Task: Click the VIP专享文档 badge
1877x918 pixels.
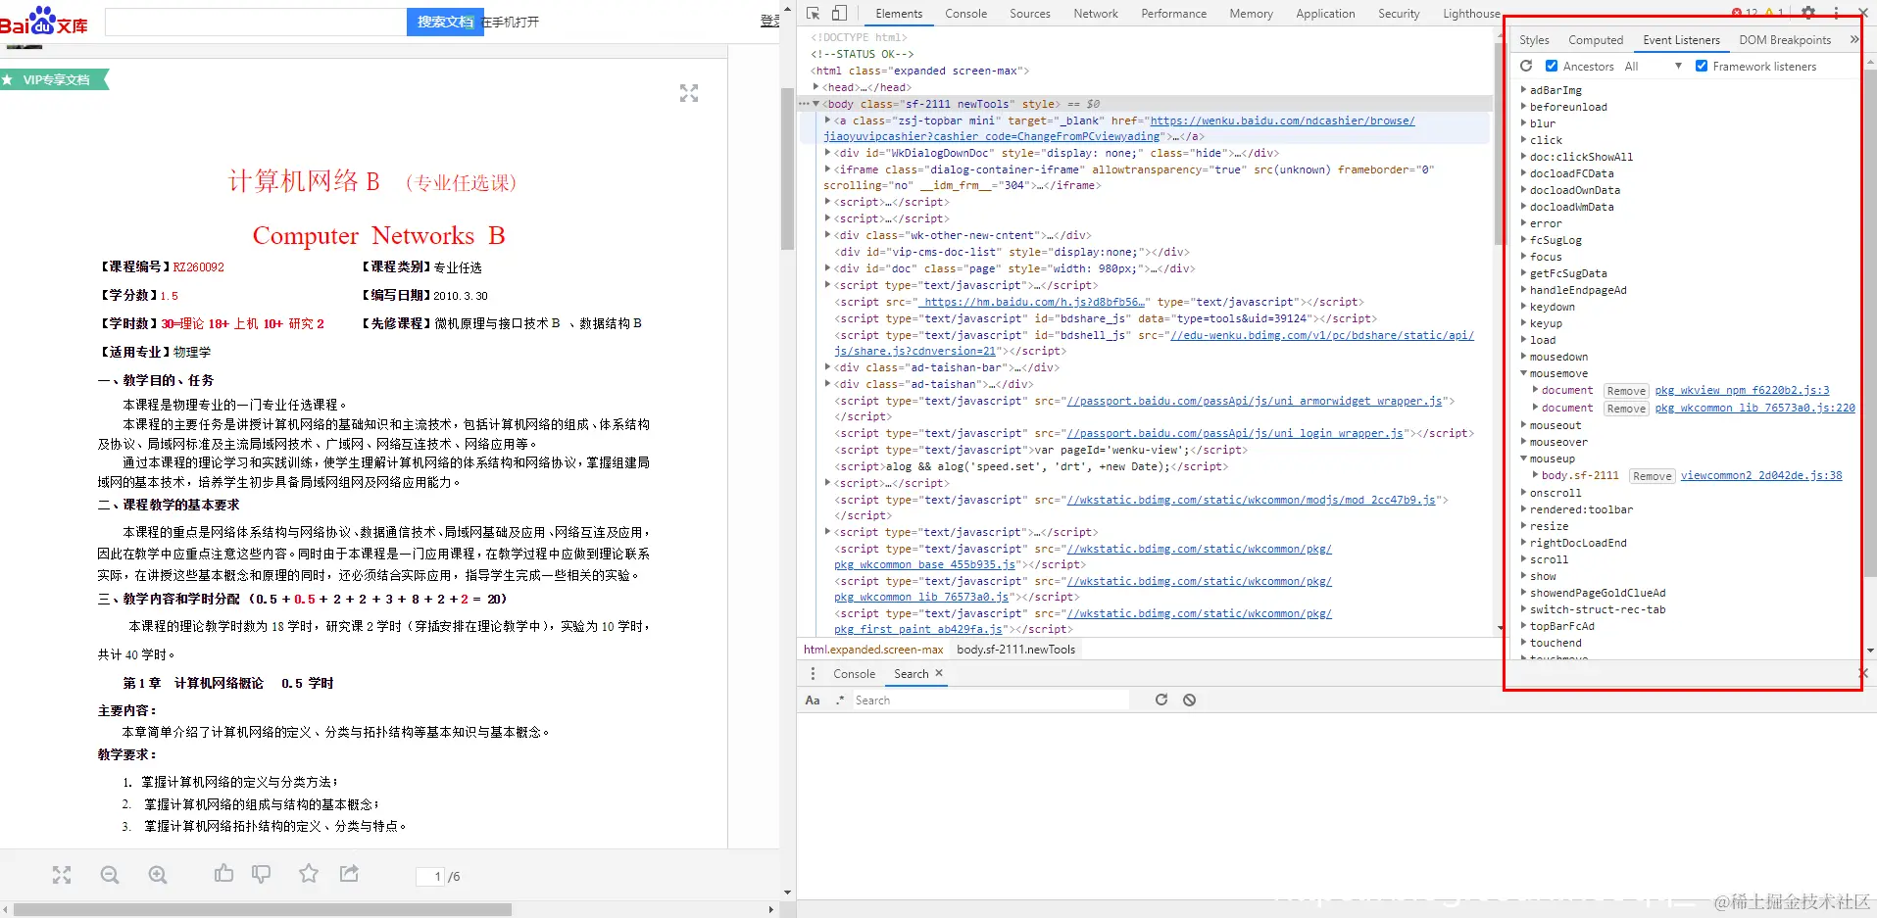Action: [x=54, y=79]
